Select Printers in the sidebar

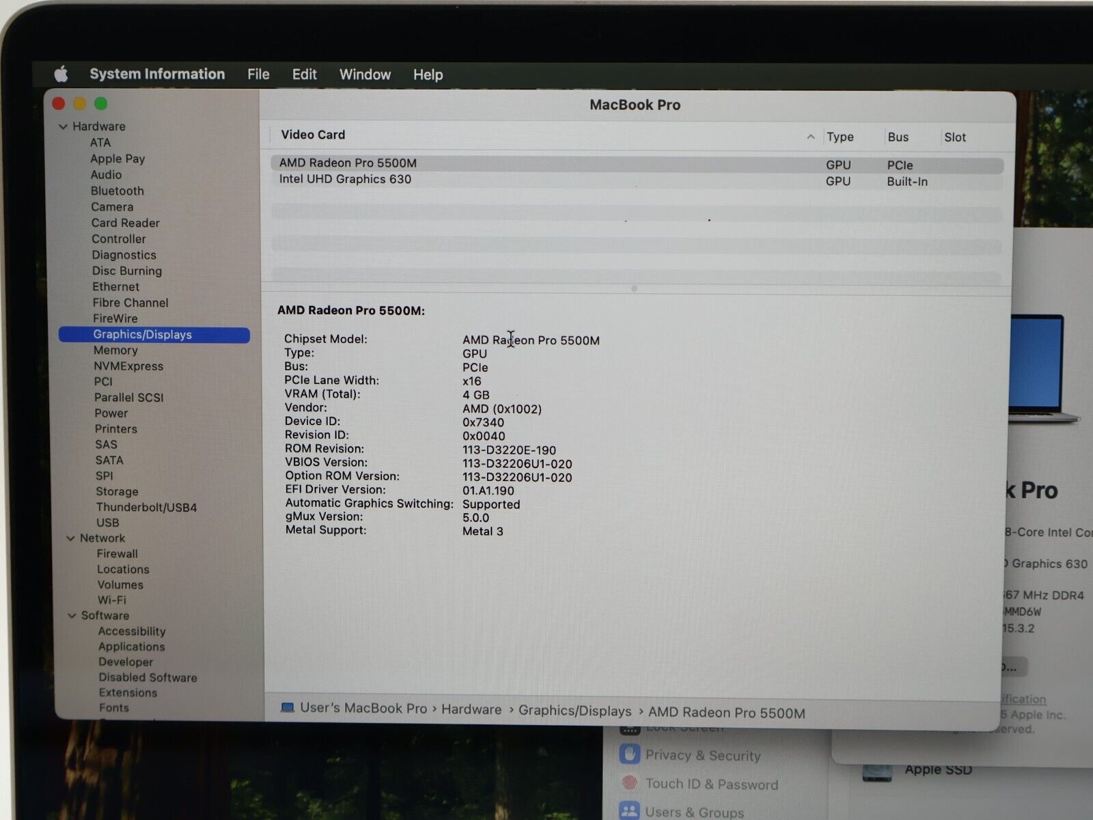116,428
